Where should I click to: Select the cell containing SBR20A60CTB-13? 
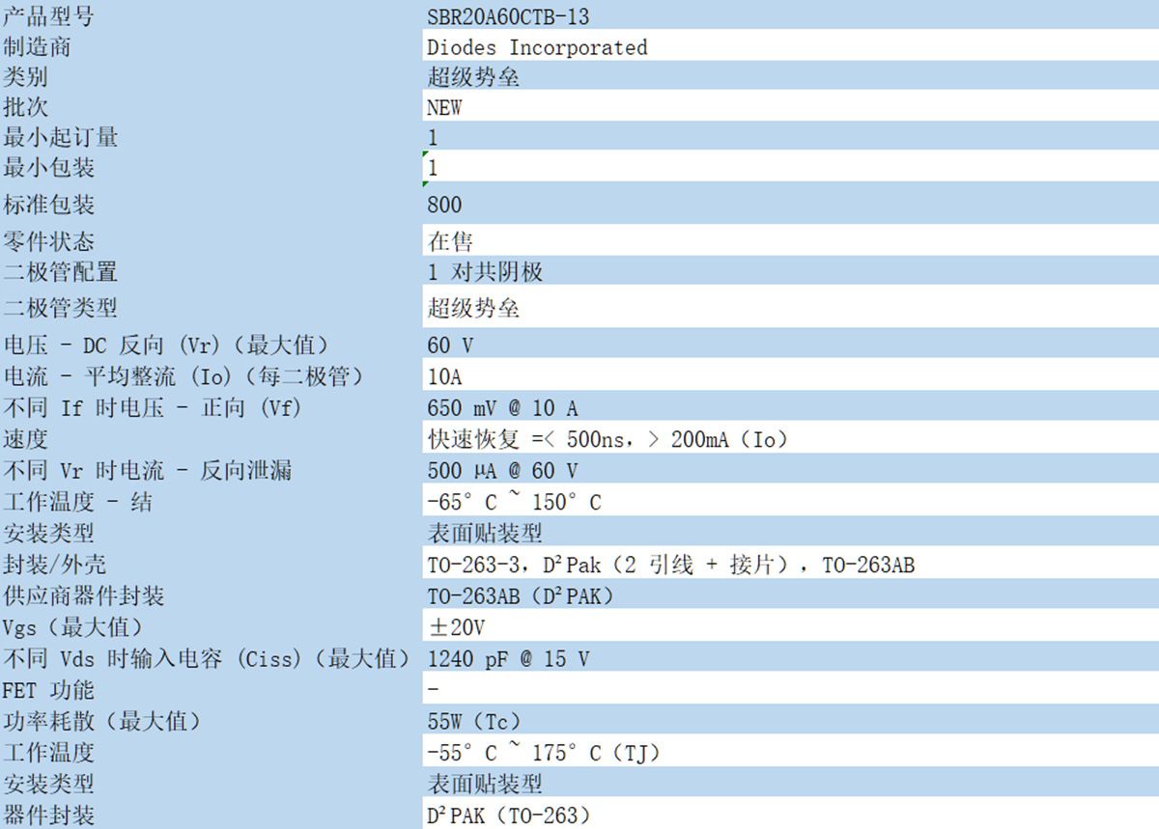click(508, 16)
